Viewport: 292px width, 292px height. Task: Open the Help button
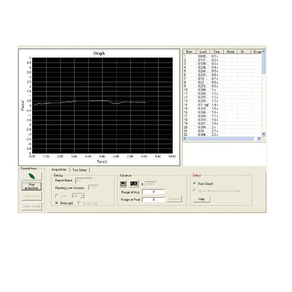[201, 199]
